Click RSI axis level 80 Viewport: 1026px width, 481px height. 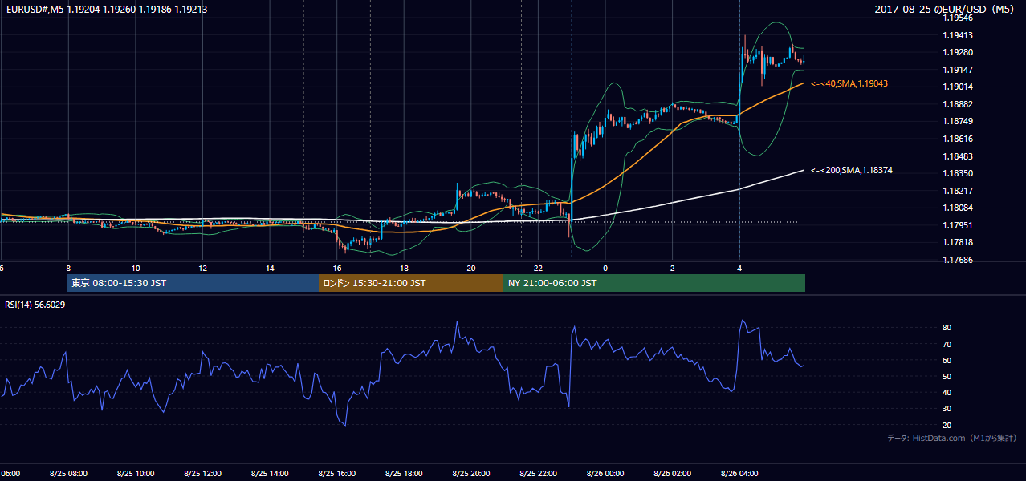[x=947, y=328]
